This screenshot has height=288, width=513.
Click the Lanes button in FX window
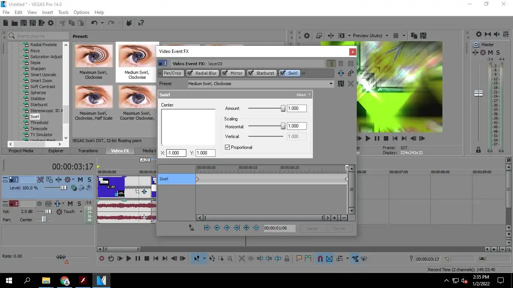312,228
